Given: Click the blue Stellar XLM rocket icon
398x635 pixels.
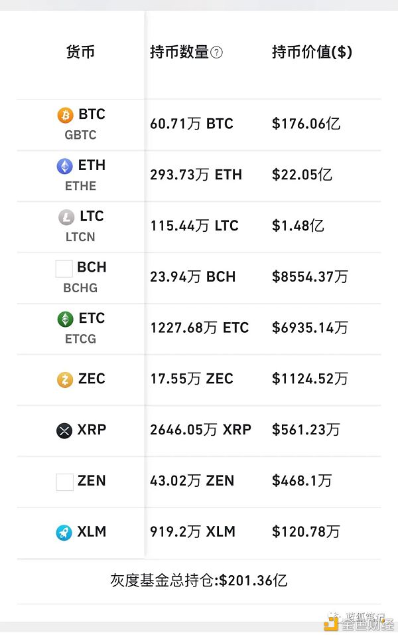Looking at the screenshot, I should [x=64, y=533].
